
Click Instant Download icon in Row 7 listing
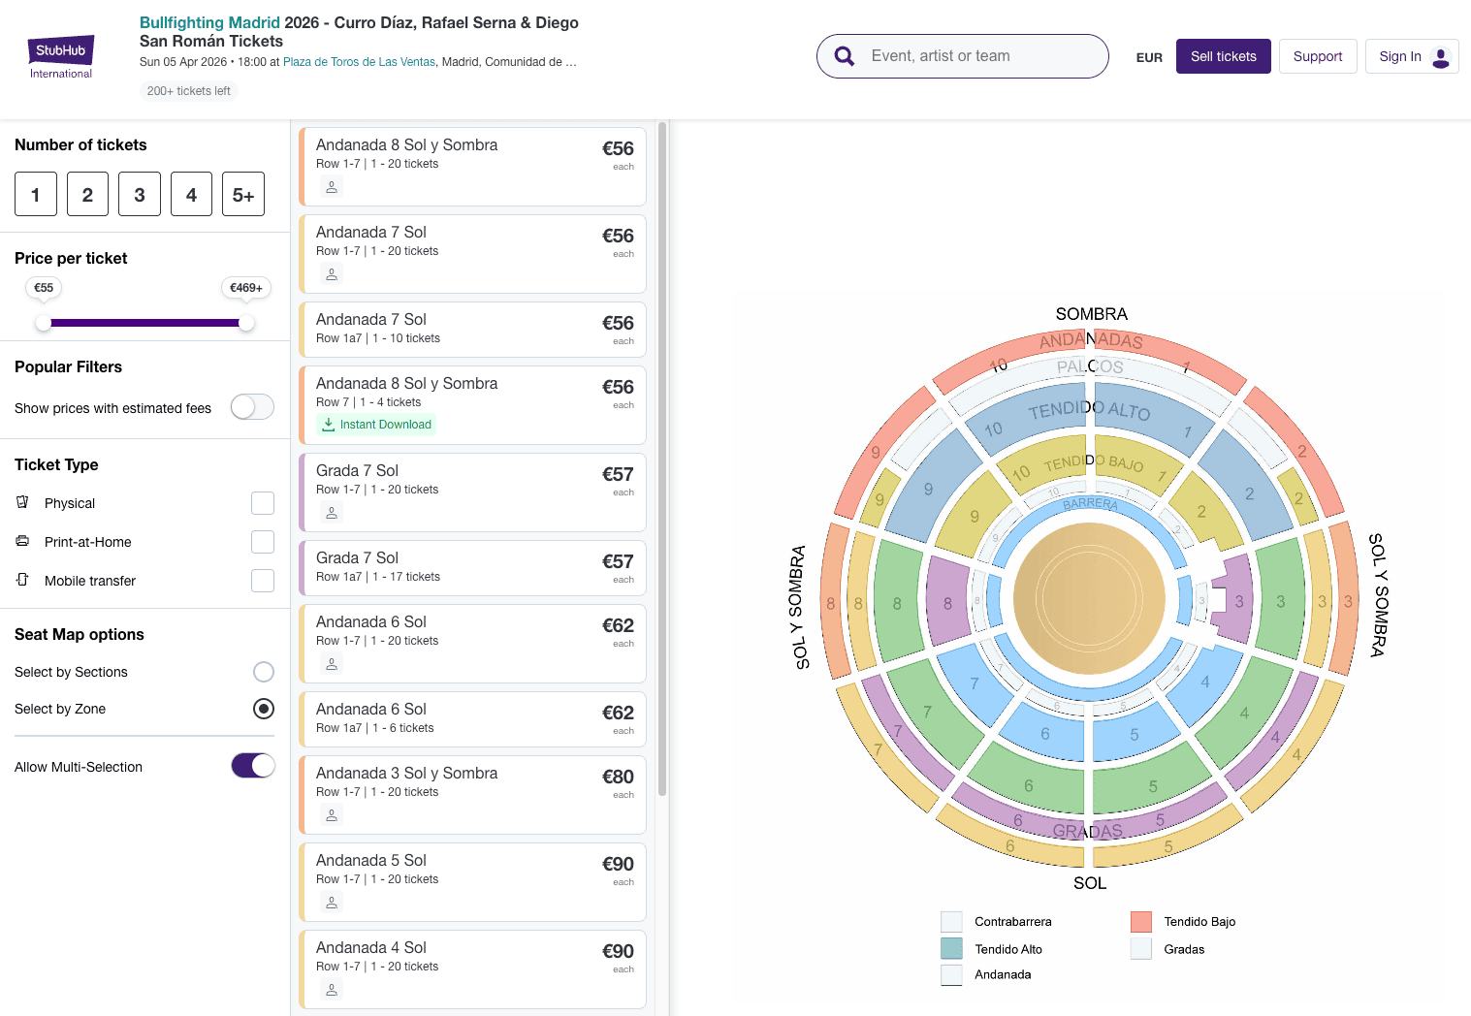[x=329, y=424]
